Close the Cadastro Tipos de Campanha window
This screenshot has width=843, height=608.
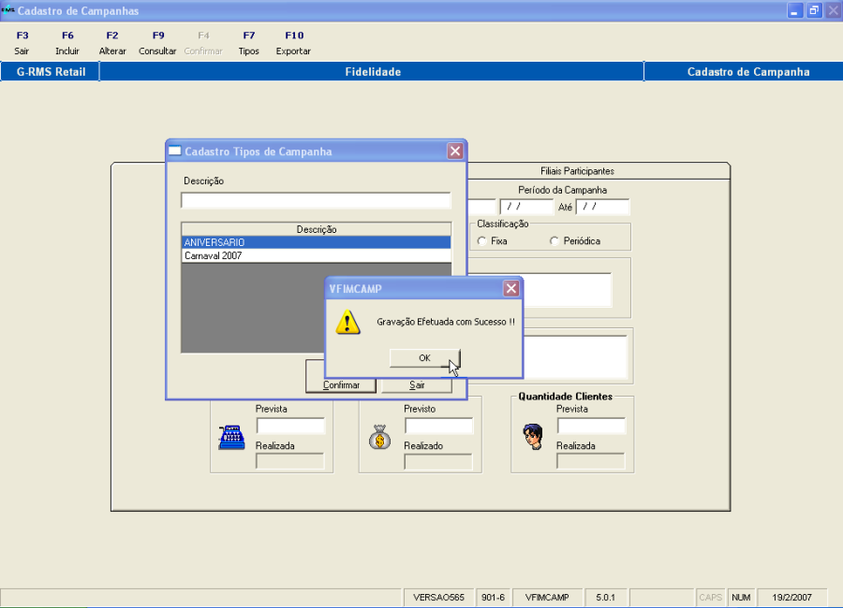point(455,151)
